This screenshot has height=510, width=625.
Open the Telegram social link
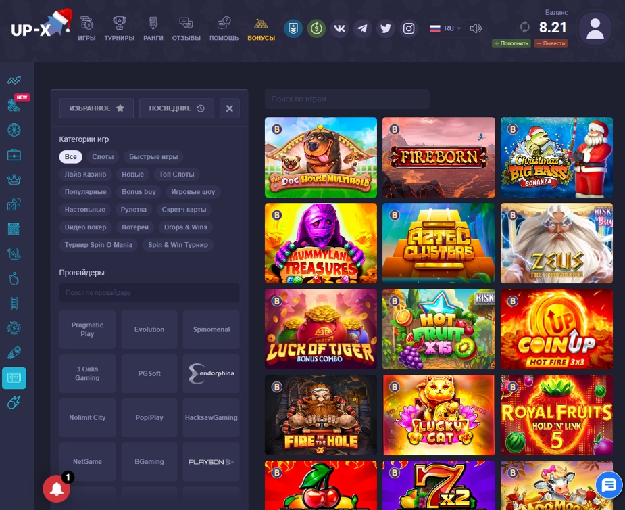(362, 28)
